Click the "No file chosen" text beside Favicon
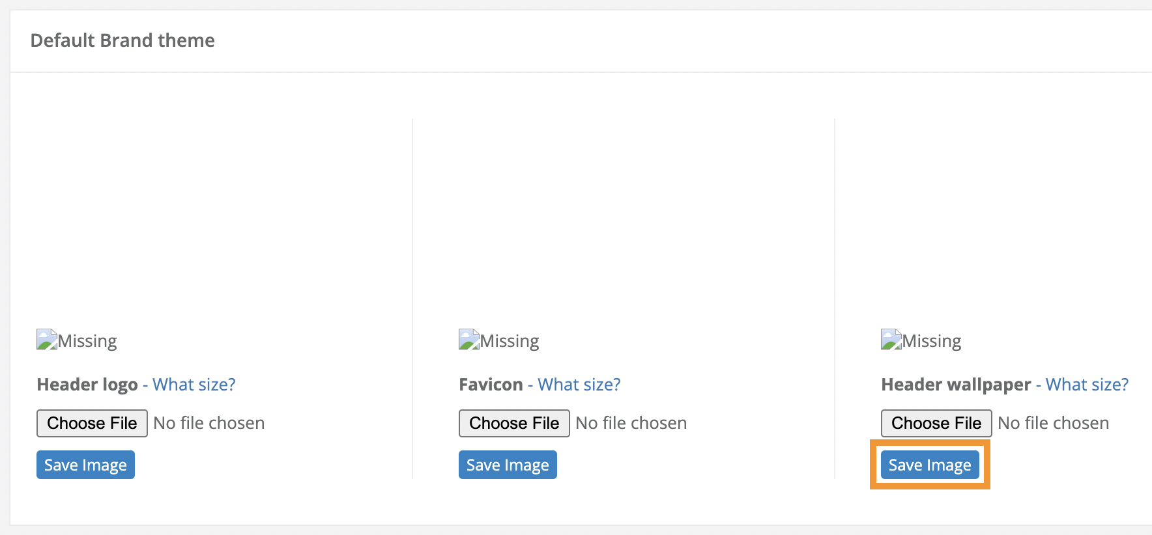 631,423
